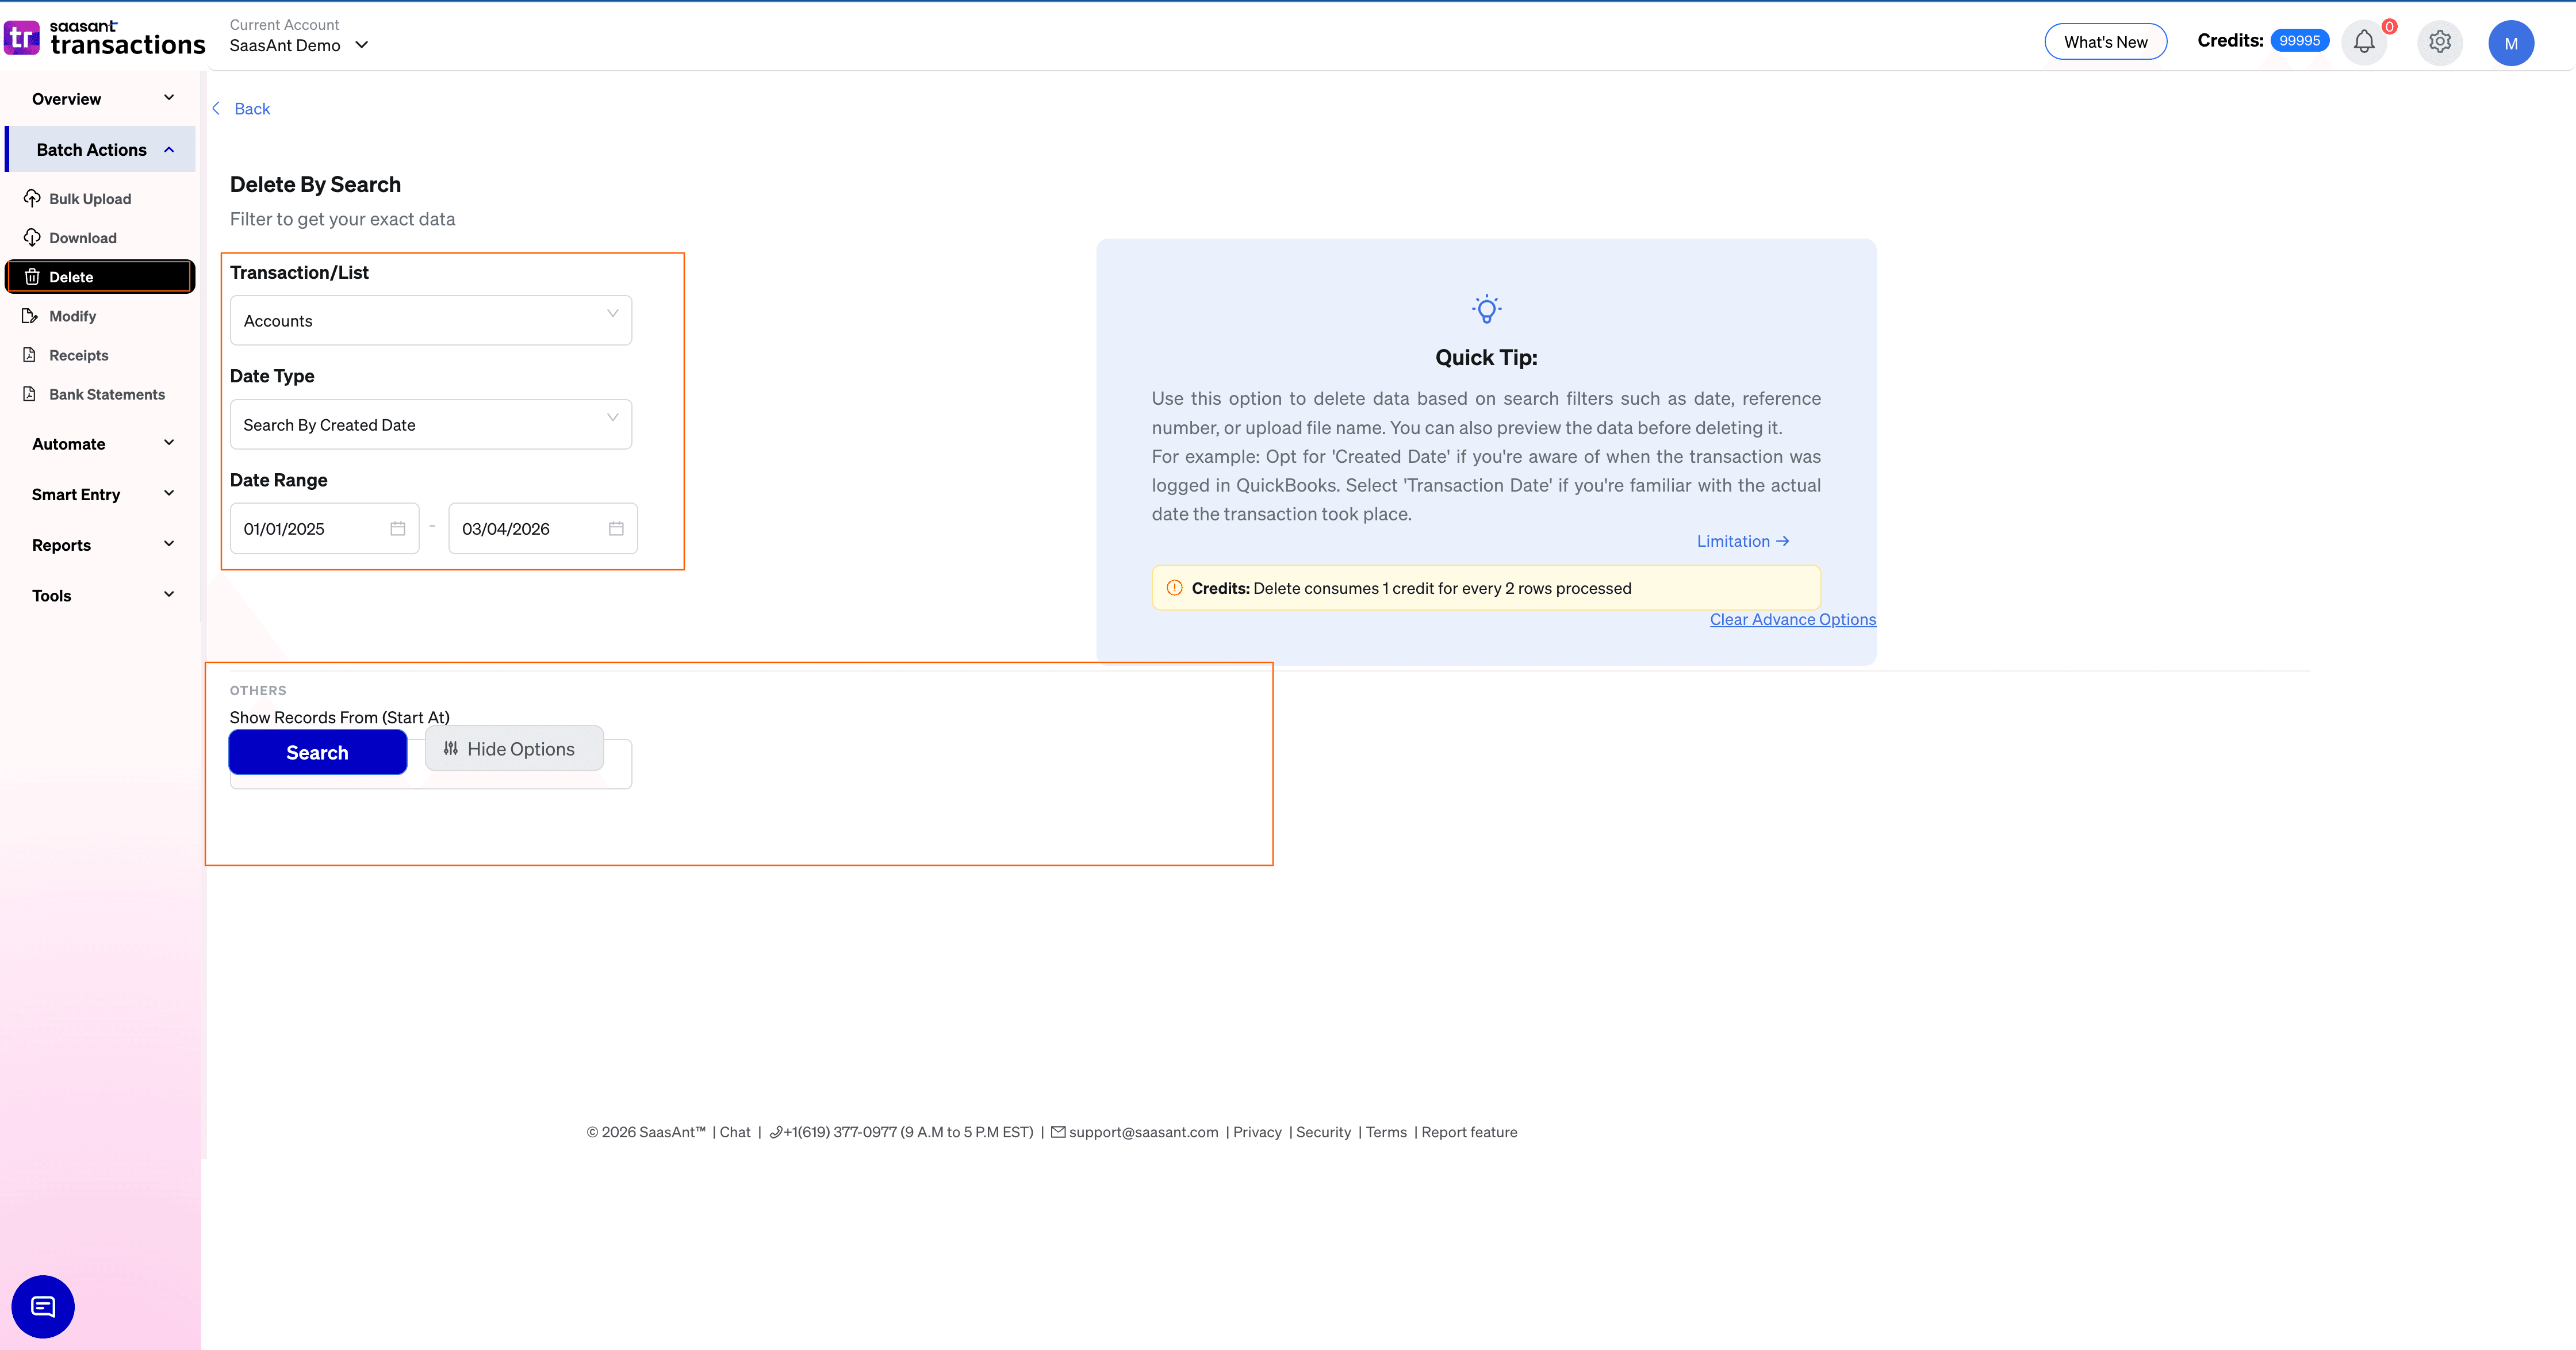Click the SaasAnt Transactions logo
The width and height of the screenshot is (2576, 1350).
pos(105,38)
